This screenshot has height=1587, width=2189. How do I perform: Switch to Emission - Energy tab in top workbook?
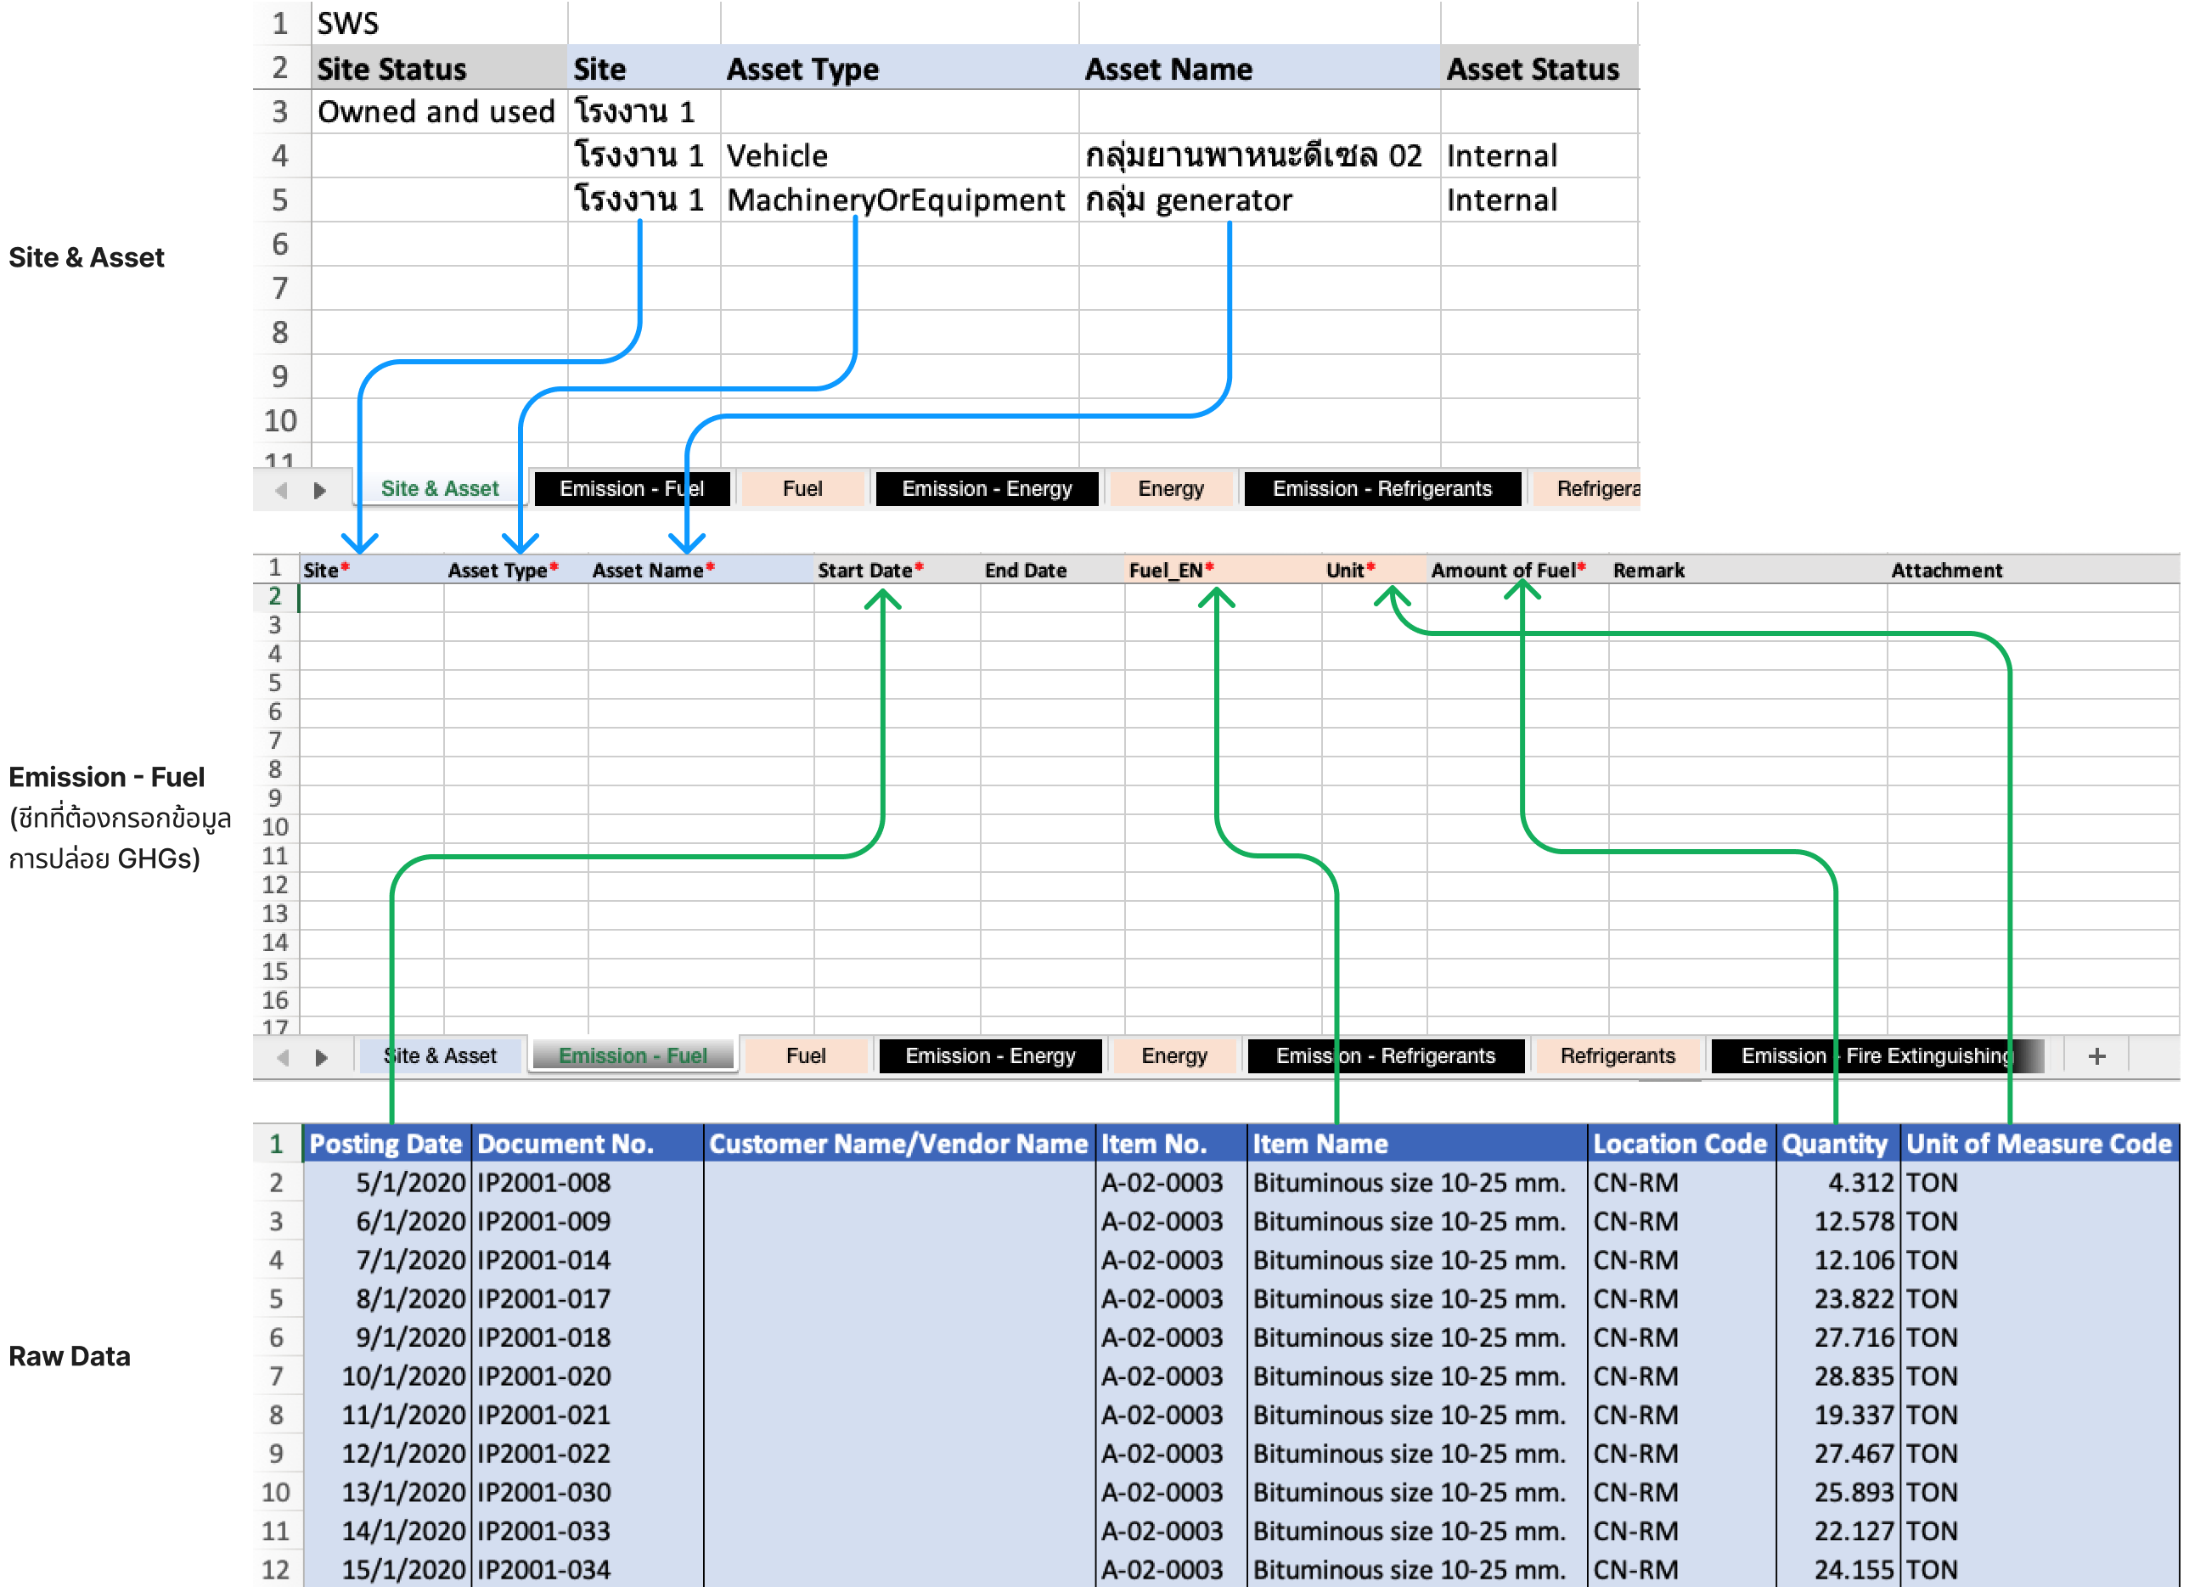[x=987, y=488]
